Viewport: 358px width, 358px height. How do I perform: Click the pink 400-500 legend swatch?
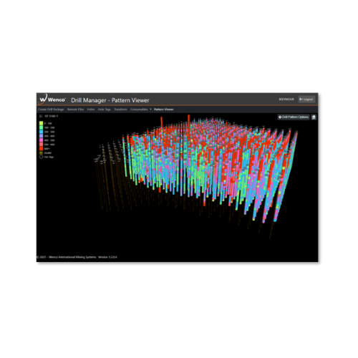(41, 140)
